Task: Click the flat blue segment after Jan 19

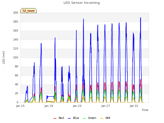Action: point(51,96)
